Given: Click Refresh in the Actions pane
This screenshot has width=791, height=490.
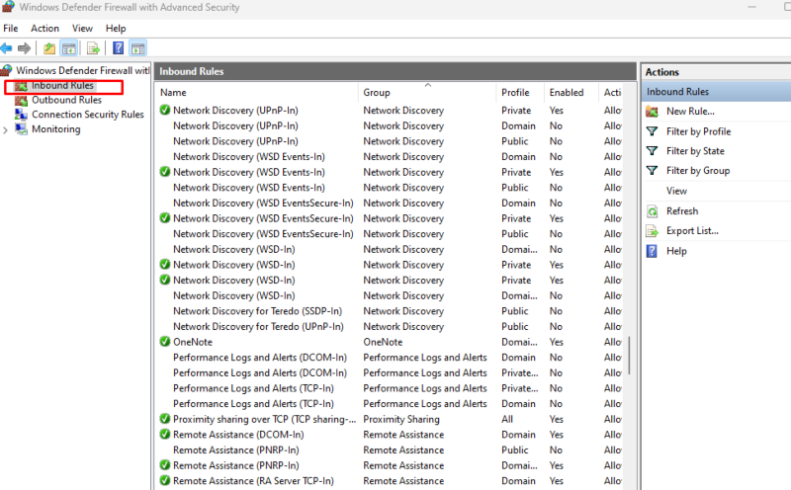Looking at the screenshot, I should [x=682, y=211].
